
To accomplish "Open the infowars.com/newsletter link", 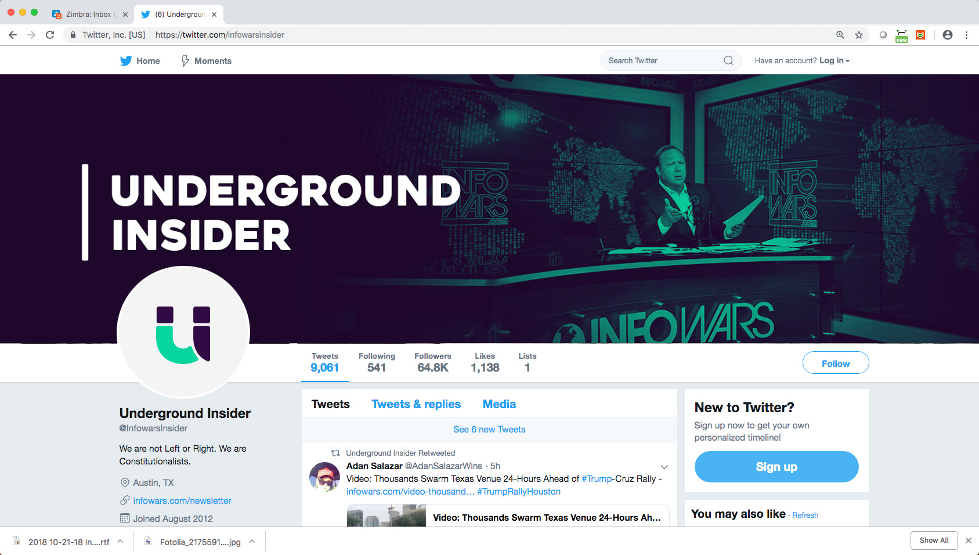I will [182, 500].
